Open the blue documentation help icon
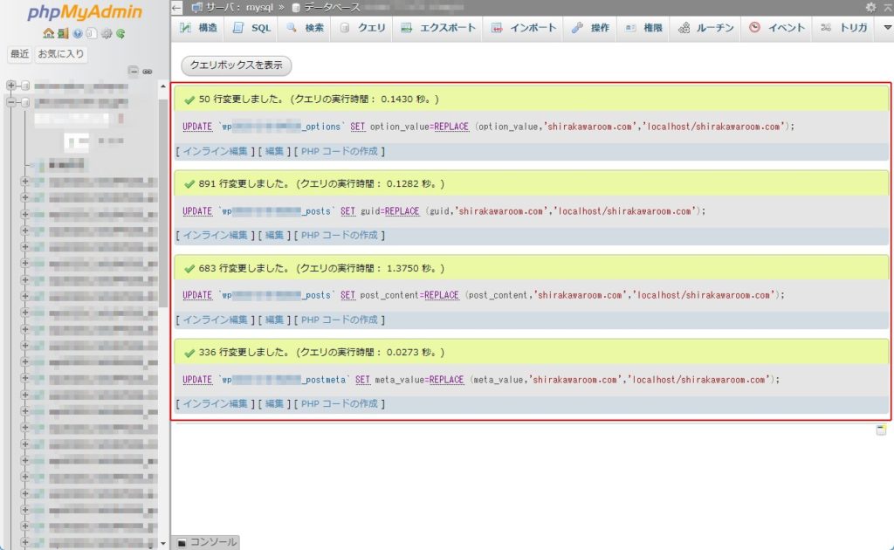894x550 pixels. [x=78, y=34]
